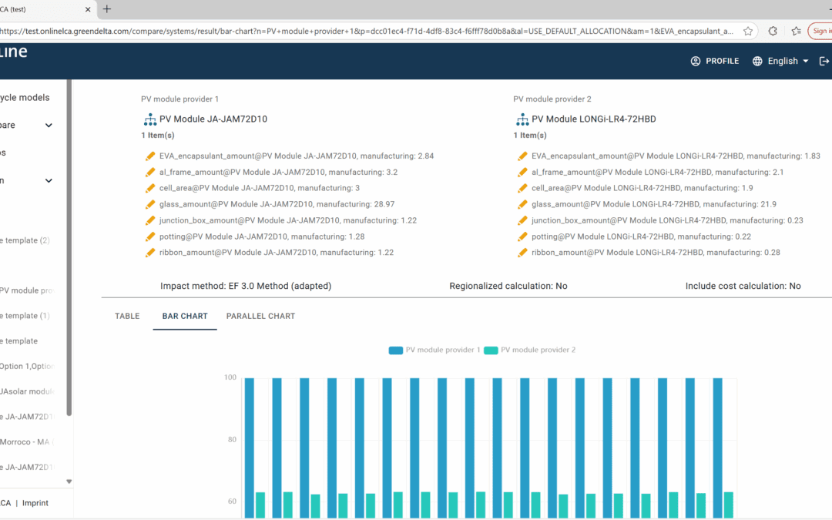Open the PROFILE page

pos(715,61)
